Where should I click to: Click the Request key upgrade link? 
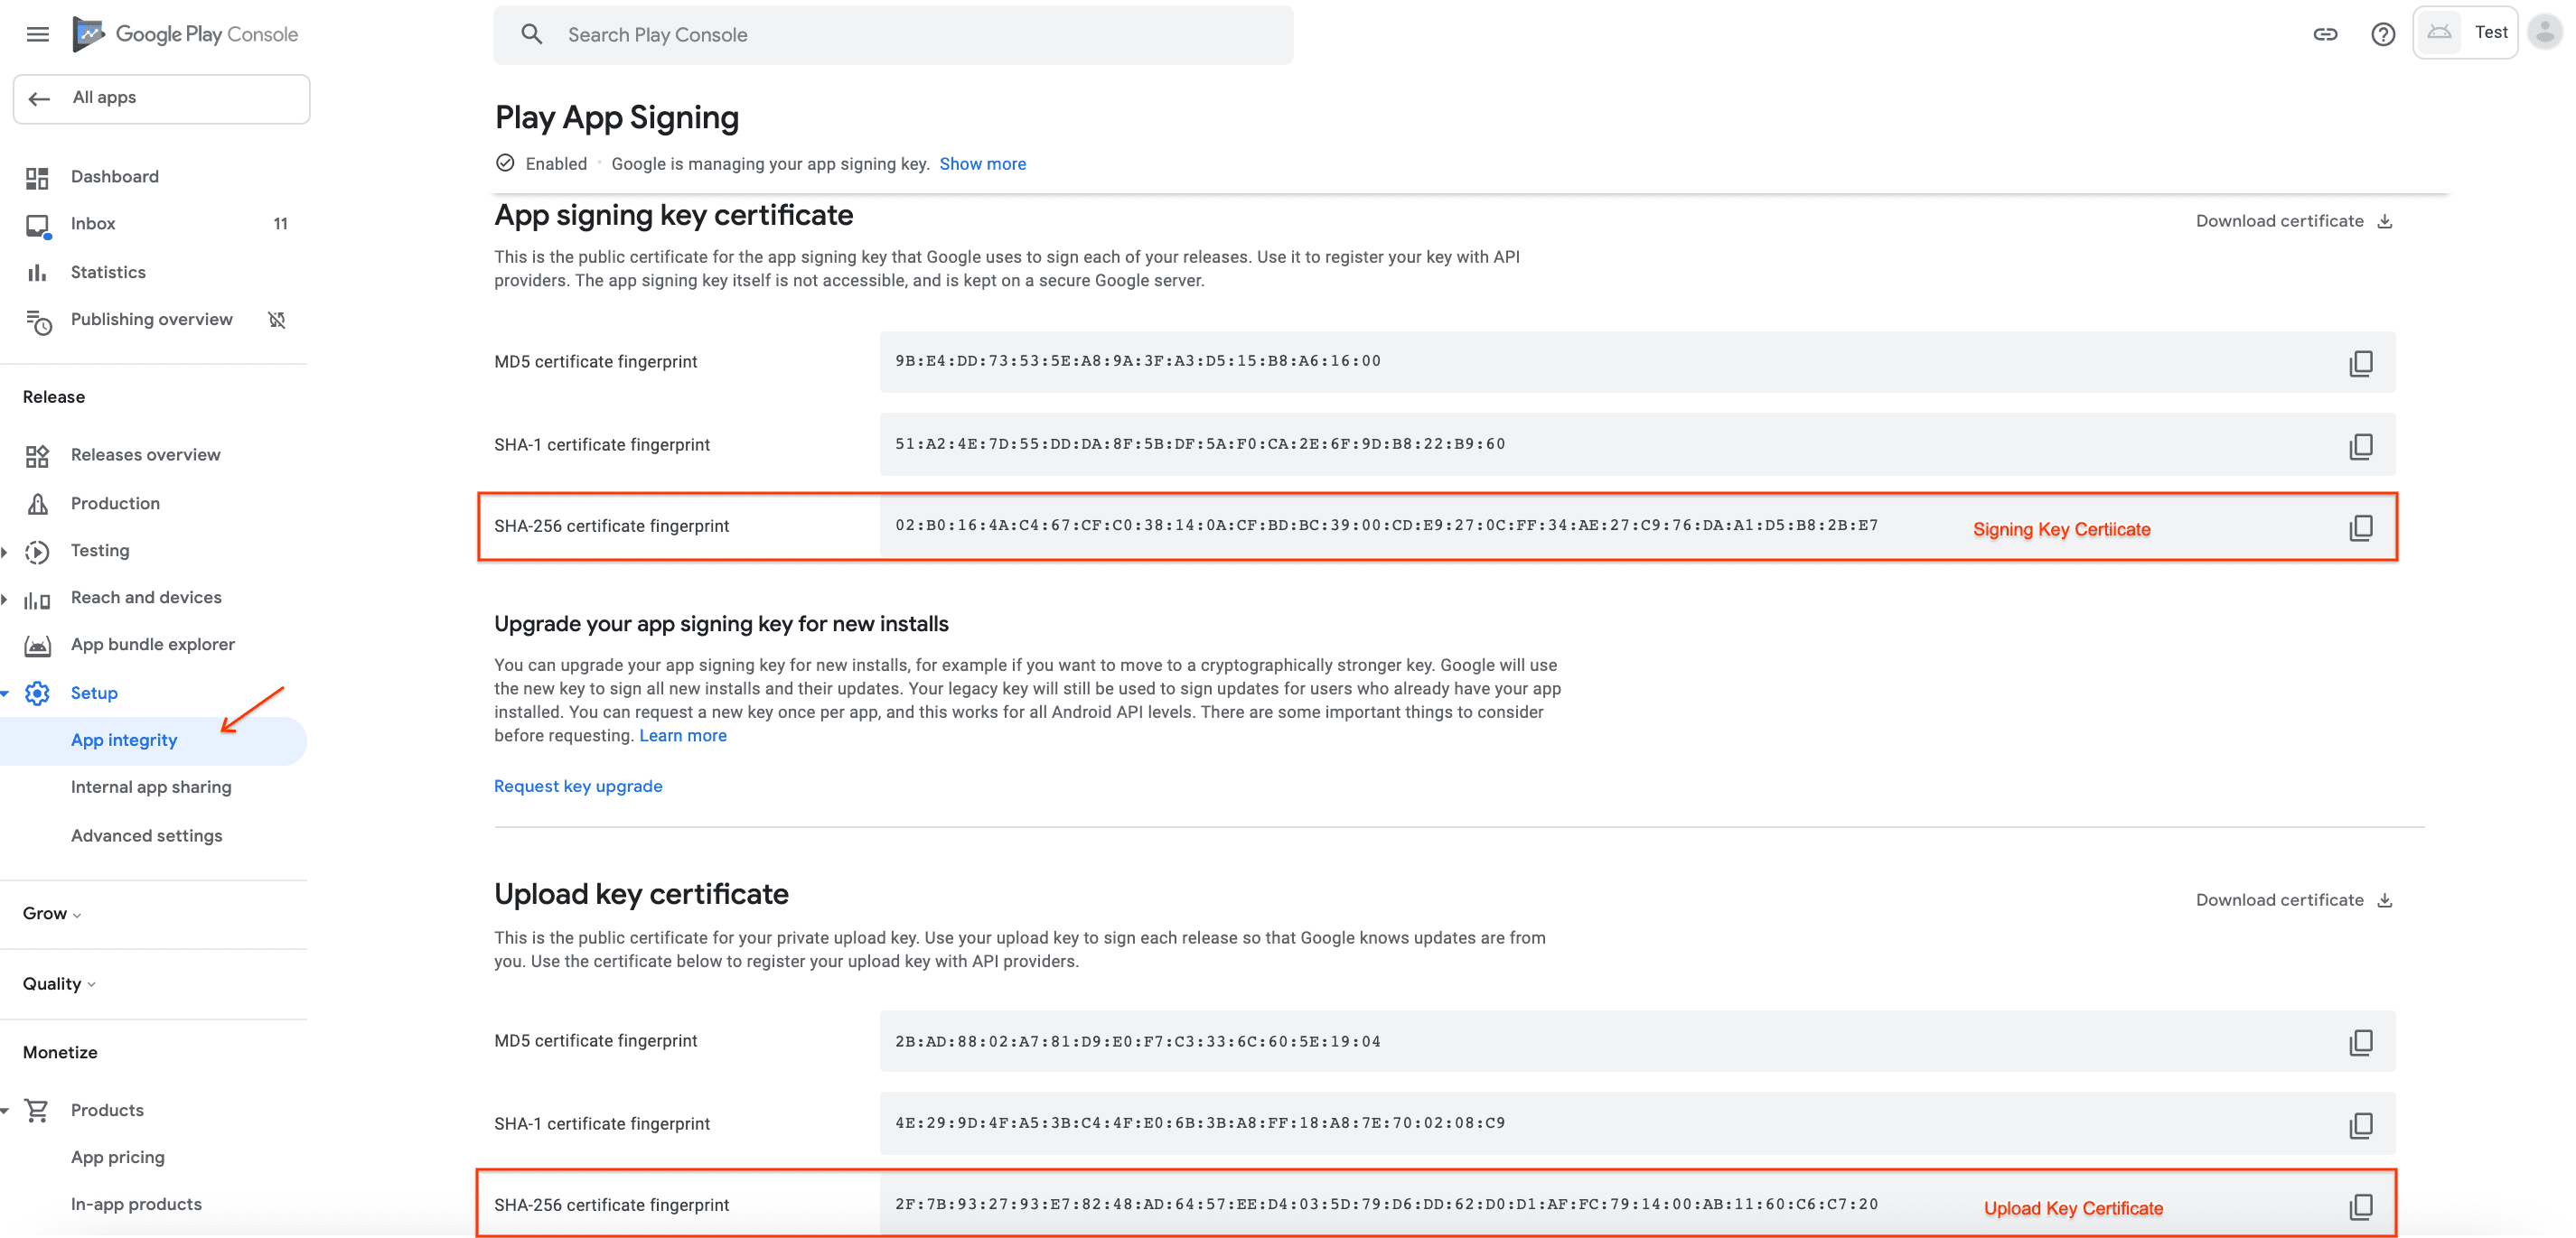pyautogui.click(x=578, y=785)
